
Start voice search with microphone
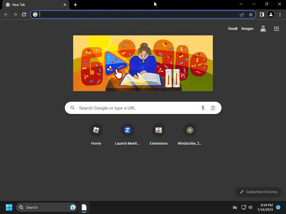coord(203,108)
